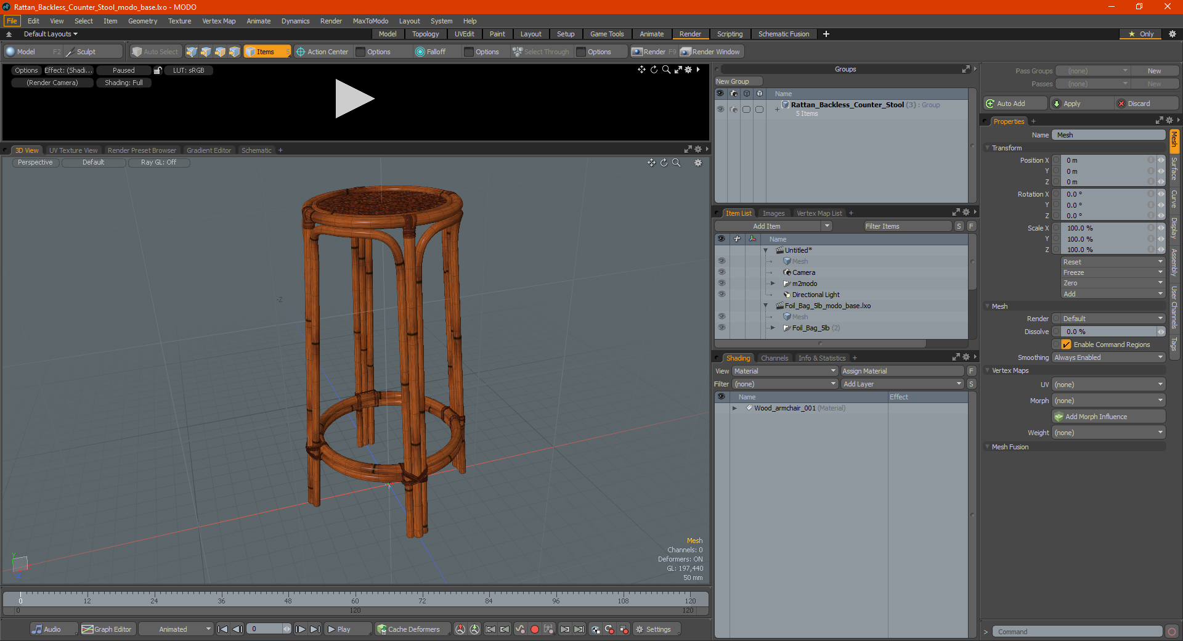The image size is (1183, 641).
Task: Click the rotate view icon in 3D viewport
Action: click(664, 163)
